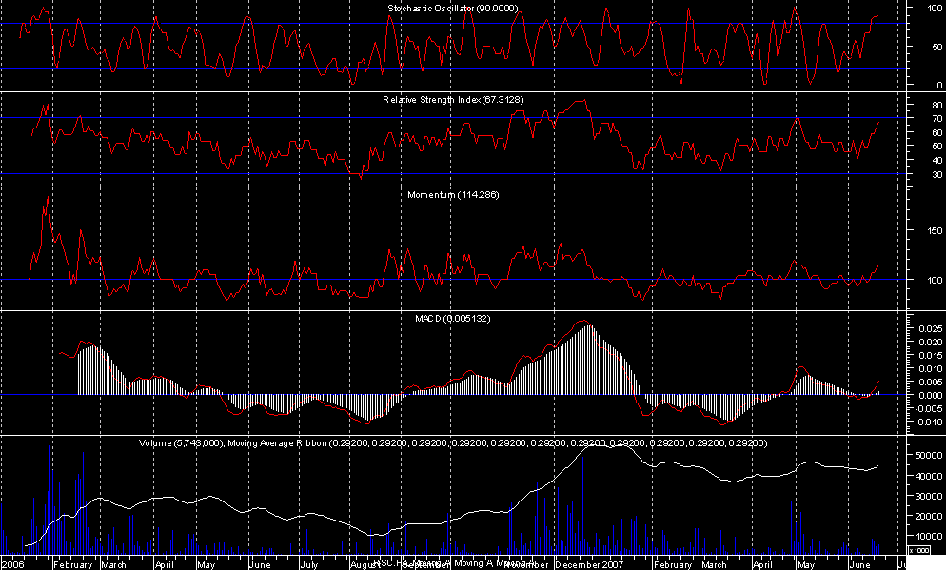This screenshot has height=570, width=946.
Task: Click the 150 value on Momentum scale
Action: pyautogui.click(x=913, y=231)
